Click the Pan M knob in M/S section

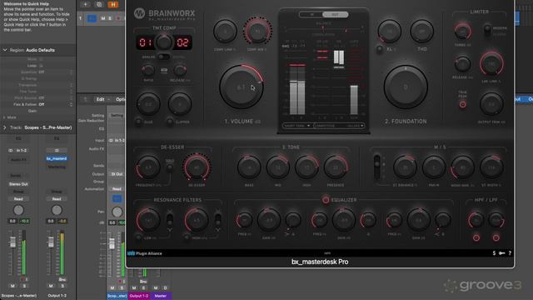point(434,167)
